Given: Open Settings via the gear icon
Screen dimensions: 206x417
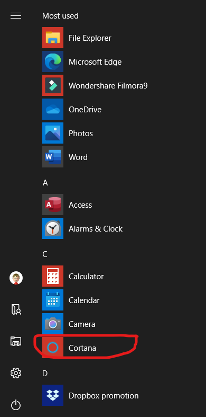Looking at the screenshot, I should [16, 373].
